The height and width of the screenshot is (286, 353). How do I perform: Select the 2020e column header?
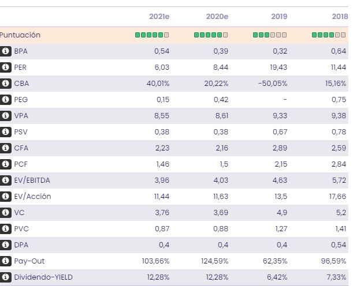[x=217, y=17]
